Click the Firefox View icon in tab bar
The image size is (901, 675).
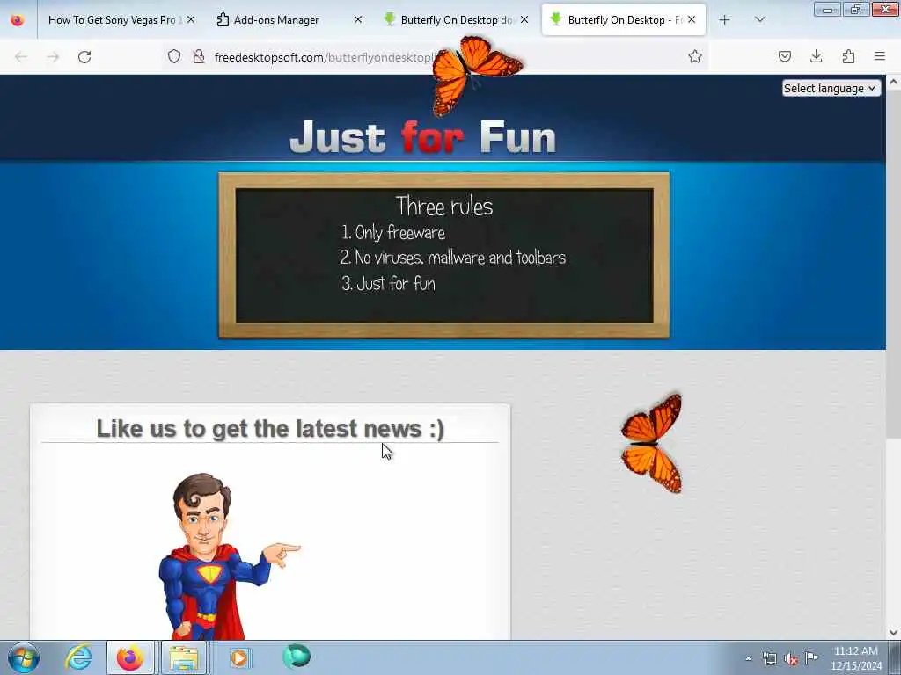[18, 20]
